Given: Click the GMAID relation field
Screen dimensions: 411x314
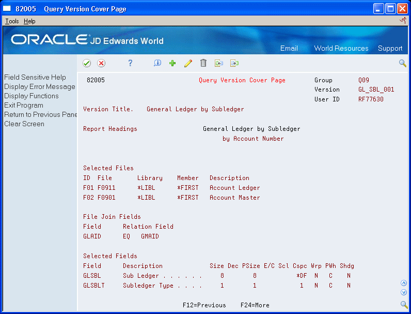Looking at the screenshot, I should 150,236.
